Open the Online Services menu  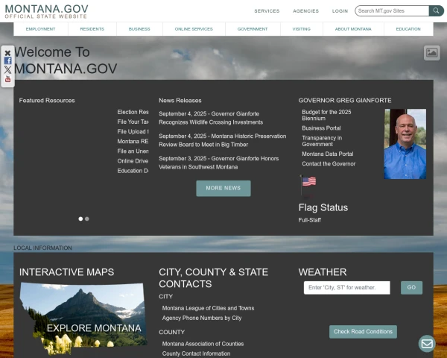[x=194, y=29]
